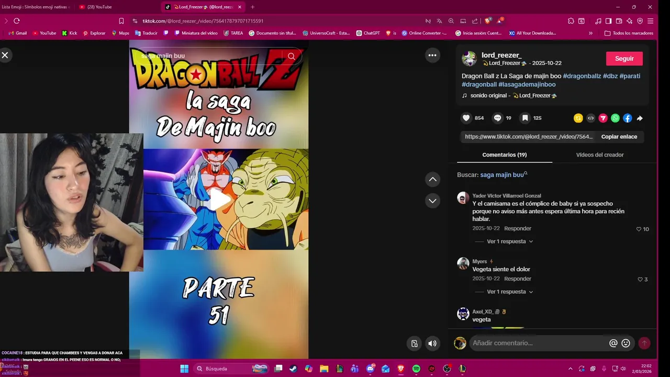Open Todos los marcadores folder
This screenshot has width=670, height=377.
click(629, 33)
